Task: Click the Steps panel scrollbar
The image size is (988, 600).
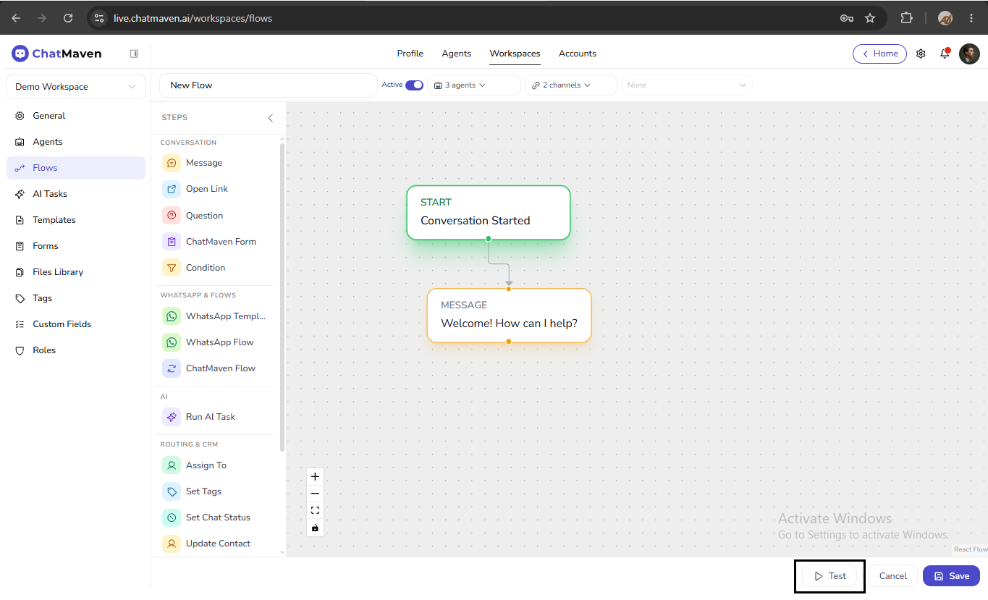Action: pos(282,297)
